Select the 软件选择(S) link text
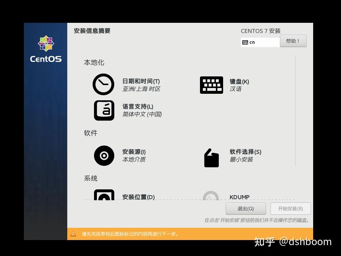This screenshot has width=341, height=256. coord(245,152)
